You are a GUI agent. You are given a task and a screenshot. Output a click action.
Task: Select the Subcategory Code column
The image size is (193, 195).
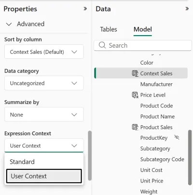point(162,159)
